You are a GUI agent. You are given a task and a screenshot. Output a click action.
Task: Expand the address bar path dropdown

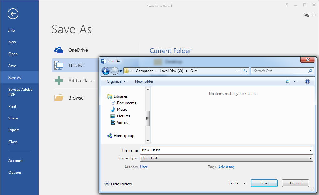238,71
